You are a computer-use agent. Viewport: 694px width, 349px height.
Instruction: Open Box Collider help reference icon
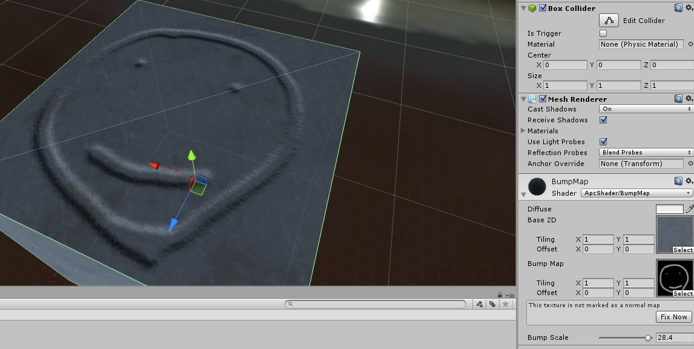coord(678,7)
